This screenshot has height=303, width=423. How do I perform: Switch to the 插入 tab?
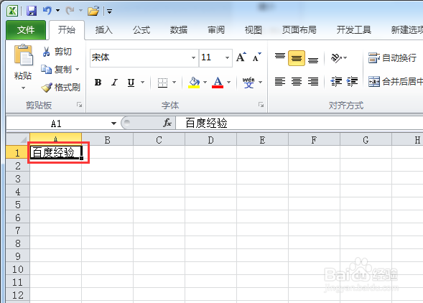[x=104, y=29]
